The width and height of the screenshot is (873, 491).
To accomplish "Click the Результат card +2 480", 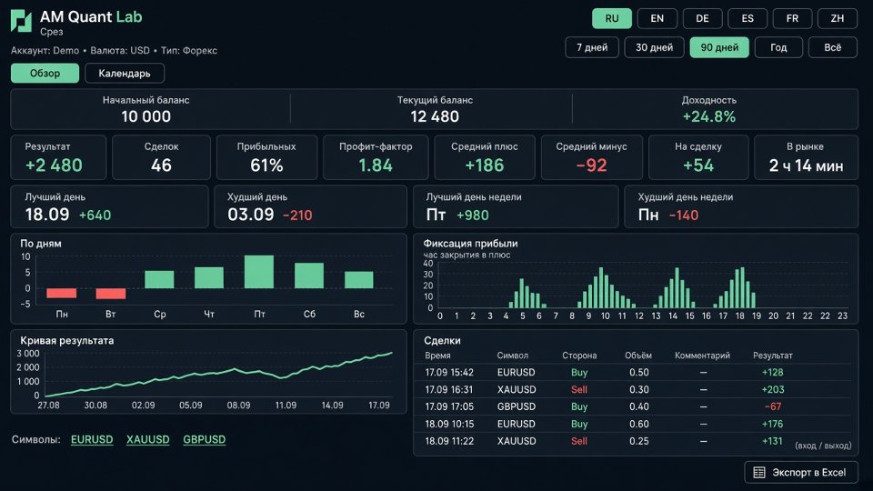I will pyautogui.click(x=58, y=157).
